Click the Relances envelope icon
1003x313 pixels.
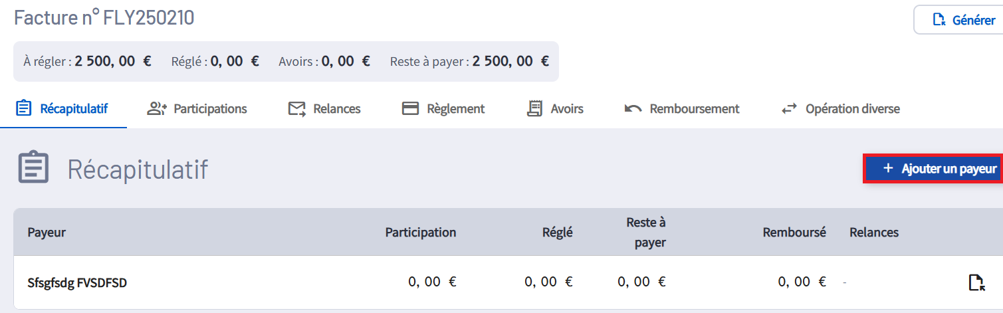296,109
